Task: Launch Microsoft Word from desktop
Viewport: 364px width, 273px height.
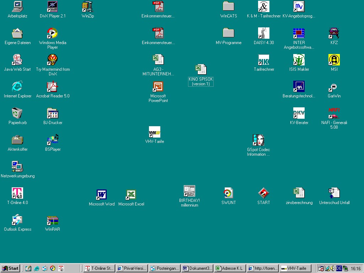Action: [102, 195]
